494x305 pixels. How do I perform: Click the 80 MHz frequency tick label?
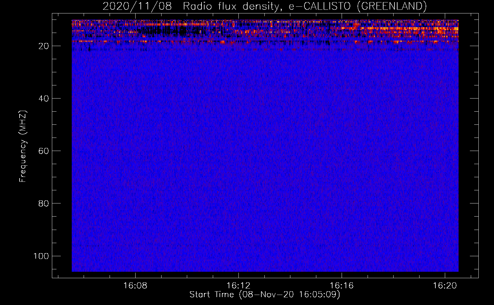coord(44,203)
